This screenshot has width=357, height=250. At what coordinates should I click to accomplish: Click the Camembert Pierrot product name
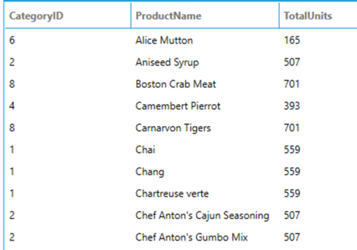(x=178, y=106)
